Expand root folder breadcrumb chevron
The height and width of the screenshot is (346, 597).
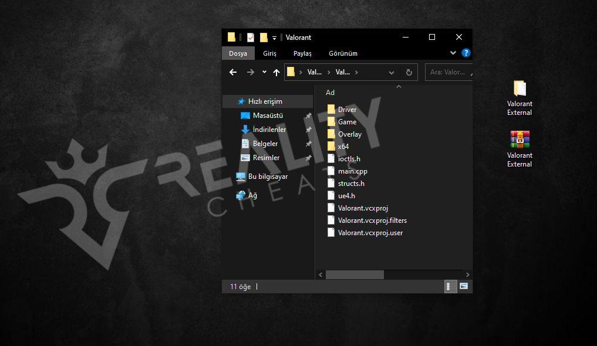(301, 72)
